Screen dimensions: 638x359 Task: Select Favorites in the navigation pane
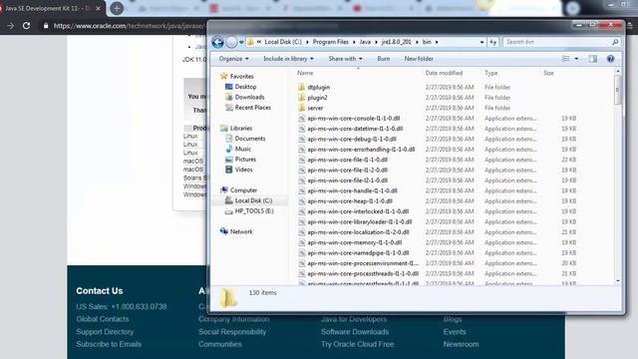click(x=241, y=76)
